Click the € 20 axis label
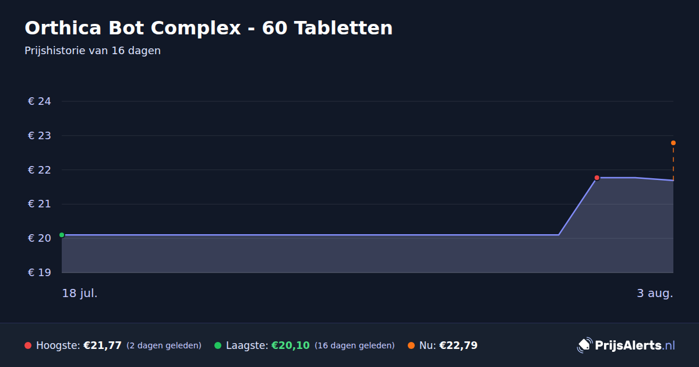Viewport: 699px width, 367px height. pyautogui.click(x=40, y=238)
